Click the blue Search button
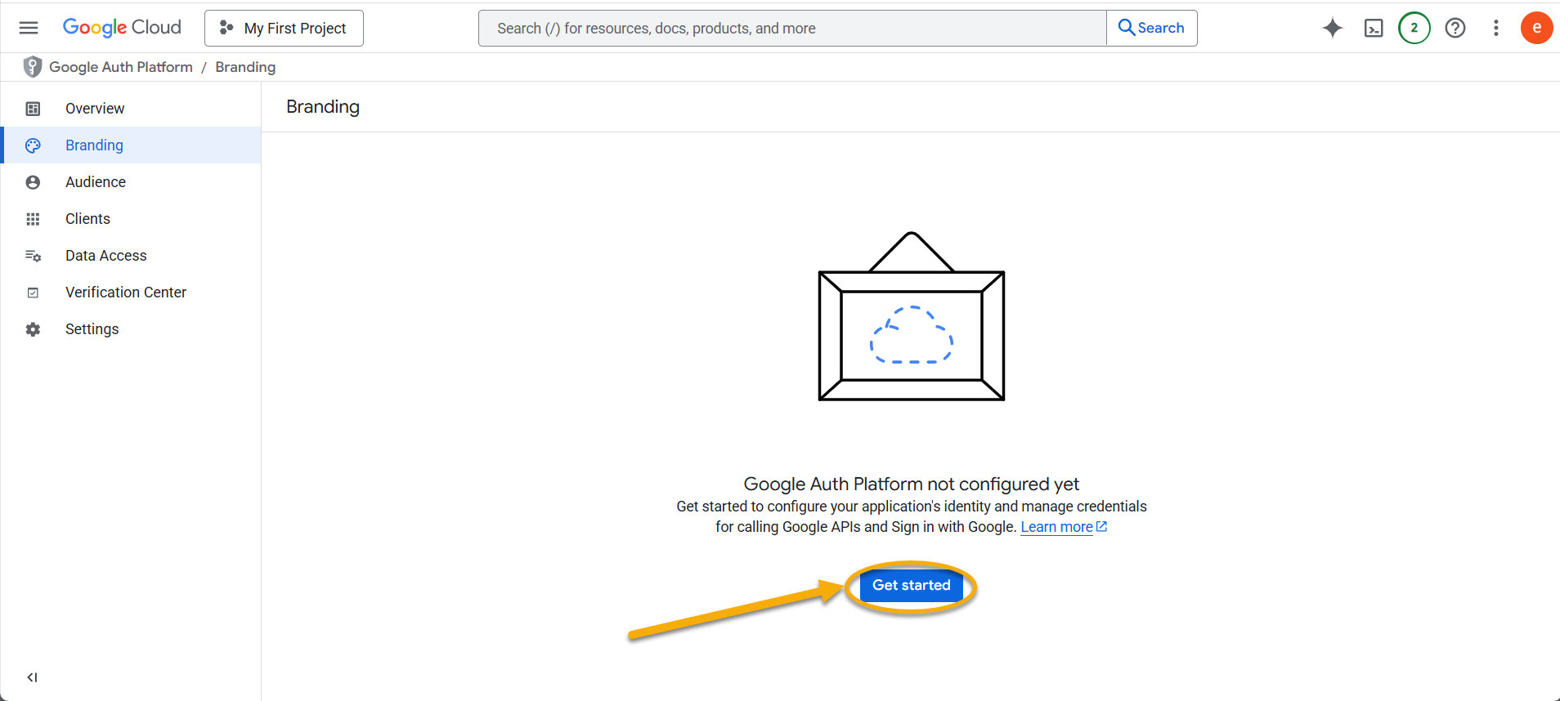 point(1152,28)
